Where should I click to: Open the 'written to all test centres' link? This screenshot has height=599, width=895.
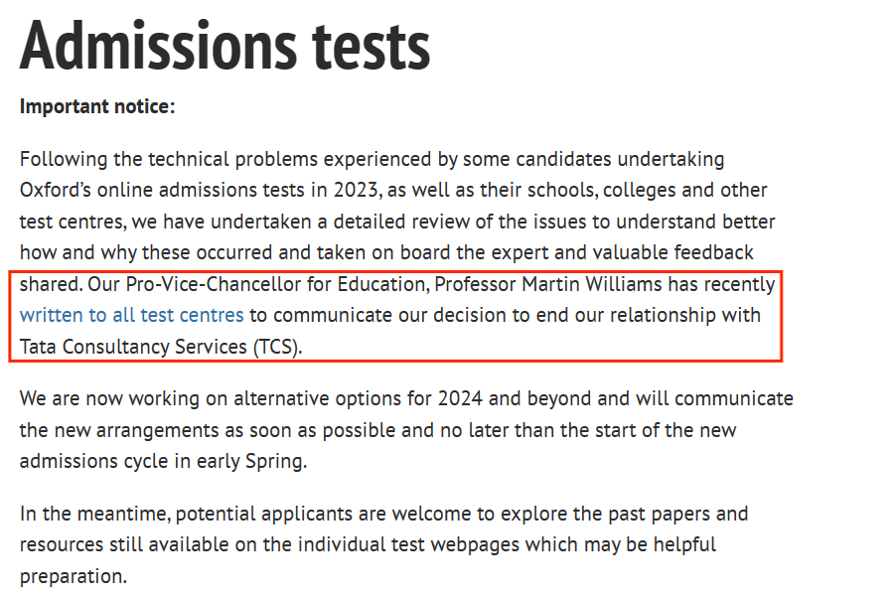(x=131, y=315)
